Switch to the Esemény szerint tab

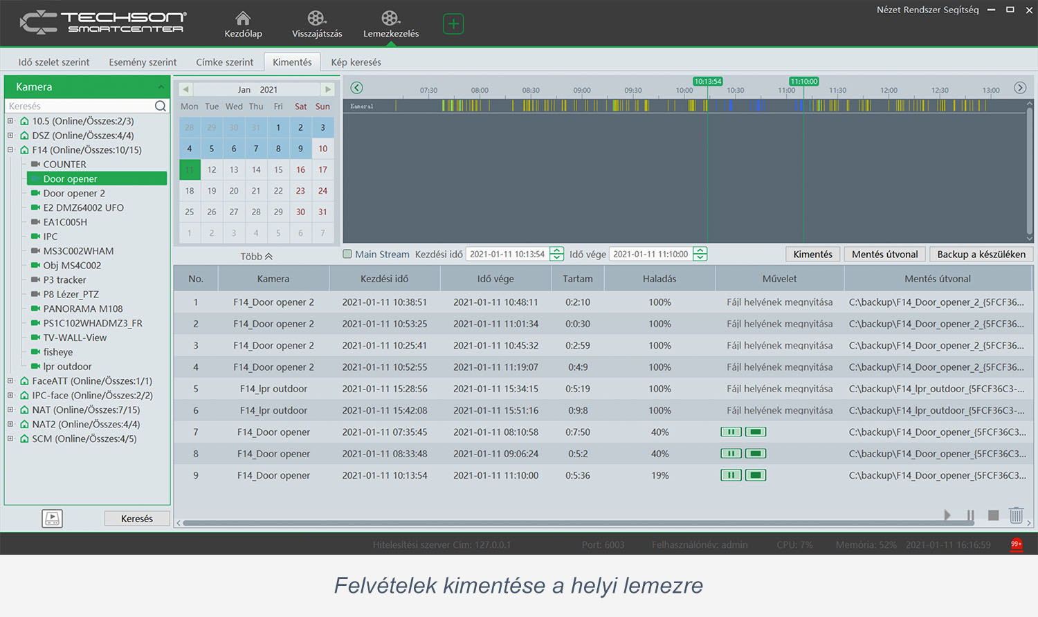point(143,62)
